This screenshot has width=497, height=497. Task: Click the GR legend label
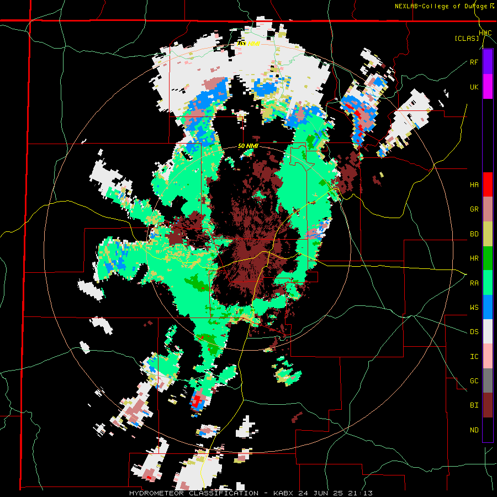pos(474,209)
